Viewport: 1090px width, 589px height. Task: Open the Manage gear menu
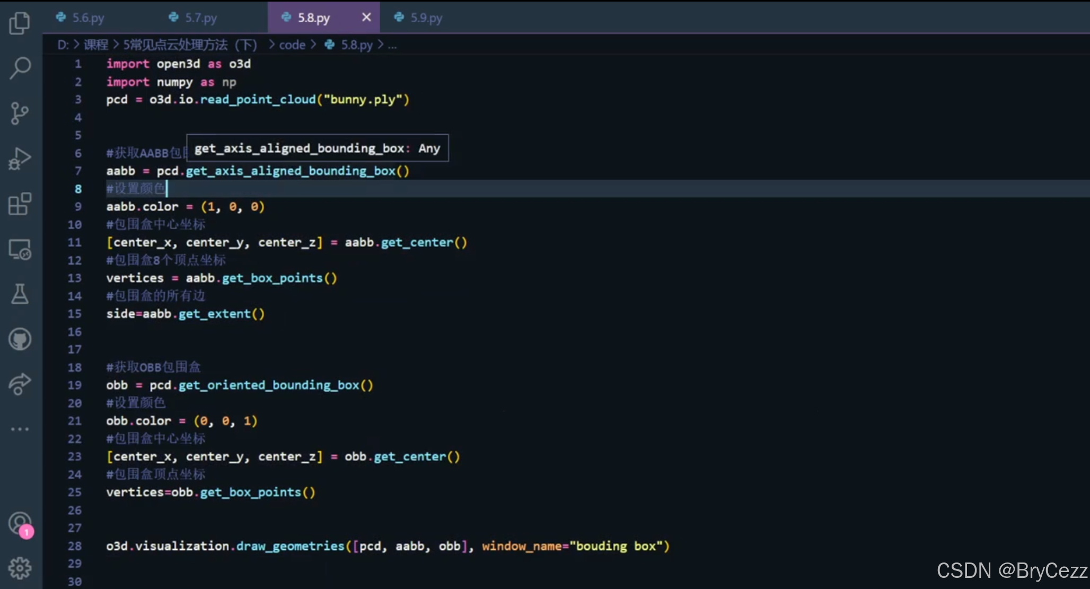[20, 568]
